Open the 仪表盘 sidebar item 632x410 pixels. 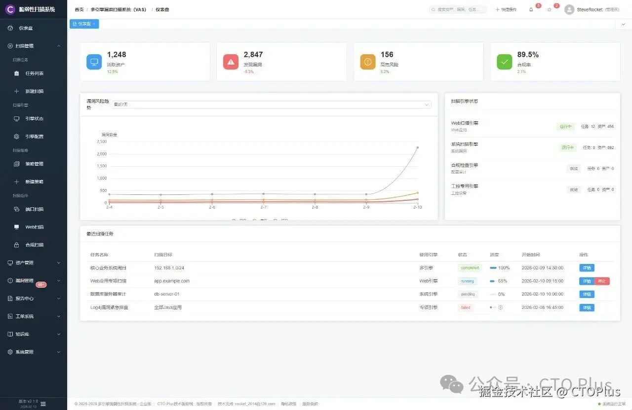(34, 28)
